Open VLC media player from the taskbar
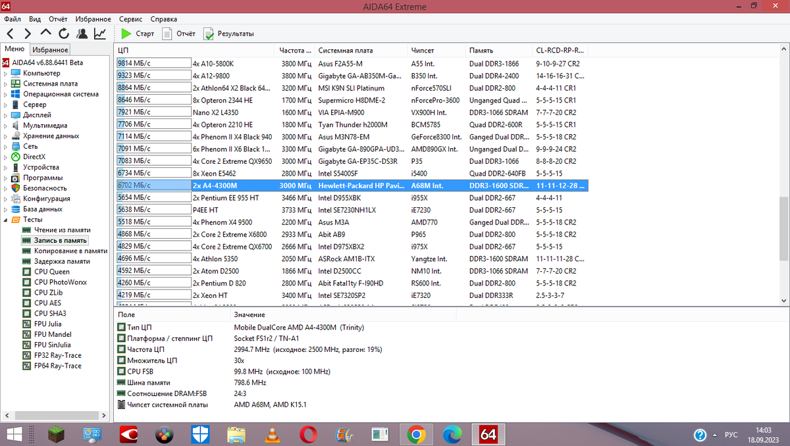This screenshot has width=790, height=446. click(271, 435)
